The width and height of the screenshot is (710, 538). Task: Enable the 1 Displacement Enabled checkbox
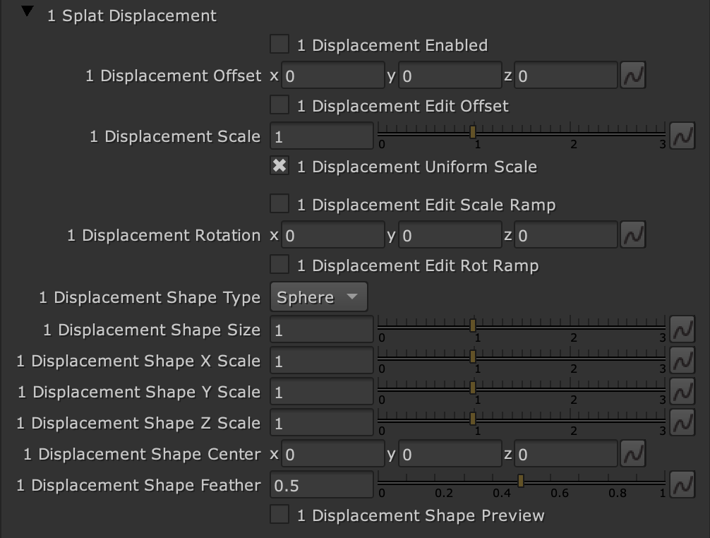point(279,44)
